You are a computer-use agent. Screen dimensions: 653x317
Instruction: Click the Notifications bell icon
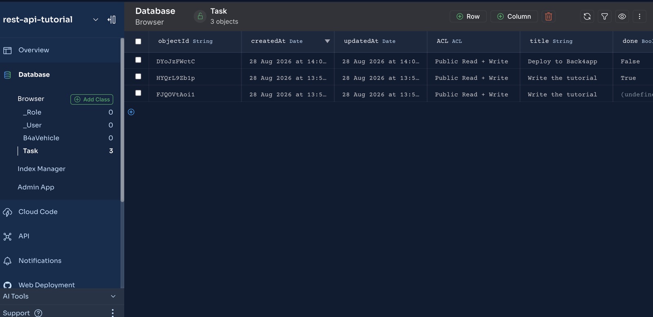tap(7, 261)
